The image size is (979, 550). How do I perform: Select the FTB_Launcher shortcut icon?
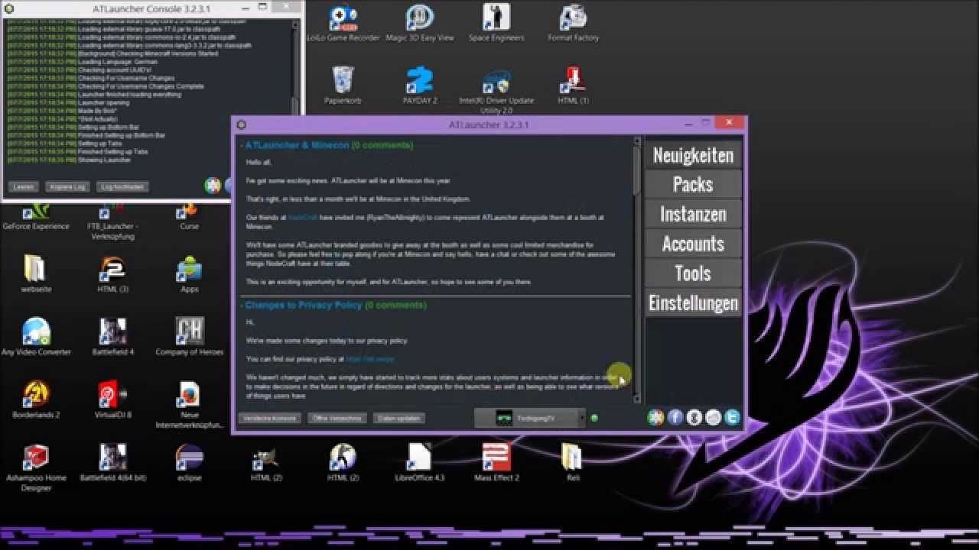[112, 222]
